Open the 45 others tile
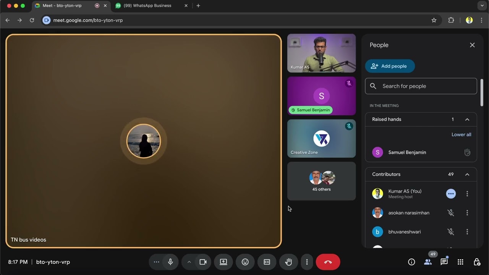 point(321,181)
